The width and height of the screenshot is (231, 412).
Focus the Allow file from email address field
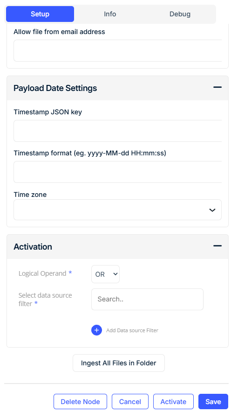(117, 51)
